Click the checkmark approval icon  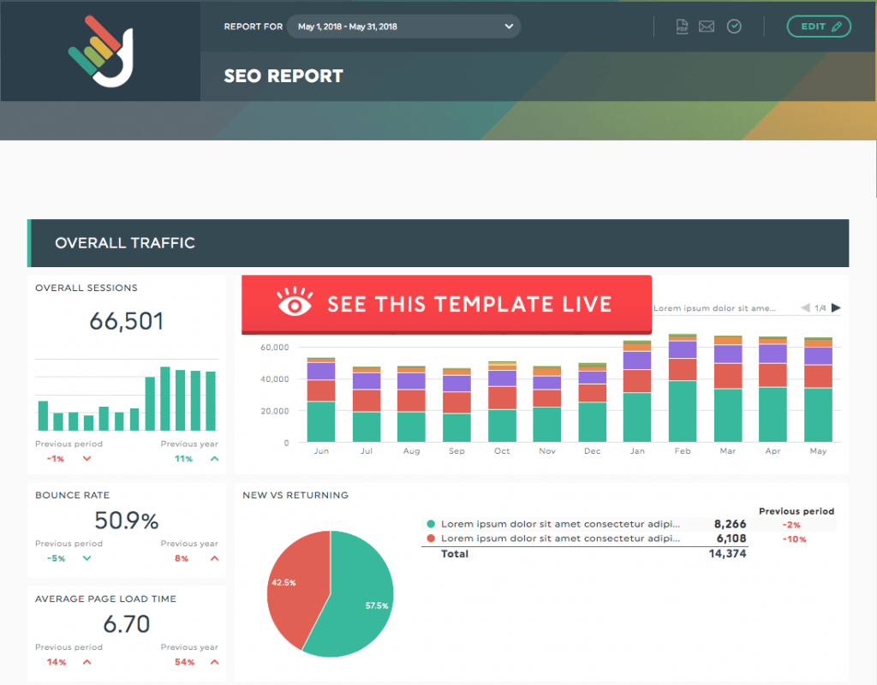tap(734, 27)
